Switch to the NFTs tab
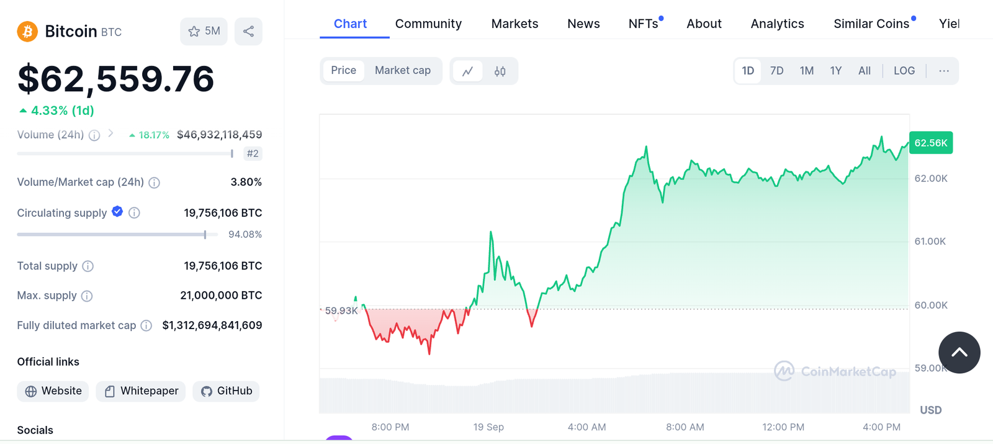Screen dimensions: 993x444 644,24
